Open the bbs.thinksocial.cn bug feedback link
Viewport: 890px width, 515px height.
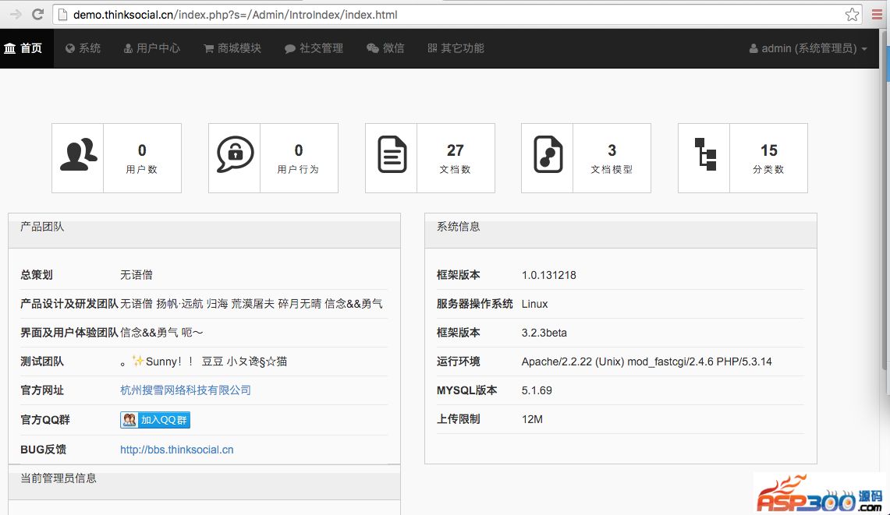(177, 450)
